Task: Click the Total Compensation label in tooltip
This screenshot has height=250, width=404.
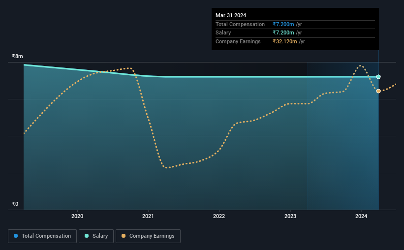Action: click(x=240, y=24)
